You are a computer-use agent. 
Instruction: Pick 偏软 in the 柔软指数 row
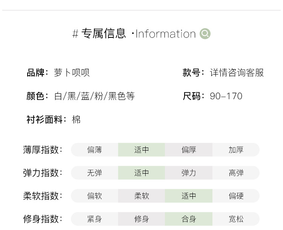[x=94, y=196]
